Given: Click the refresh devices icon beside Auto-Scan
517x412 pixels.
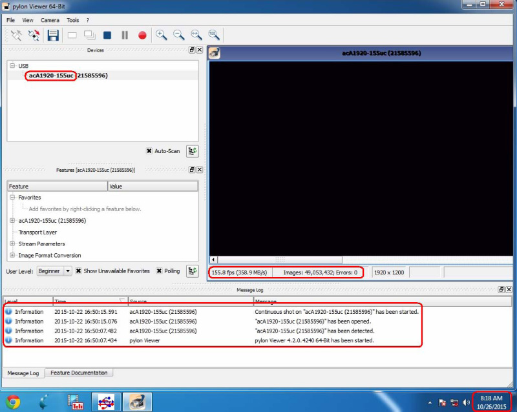Looking at the screenshot, I should coord(193,151).
